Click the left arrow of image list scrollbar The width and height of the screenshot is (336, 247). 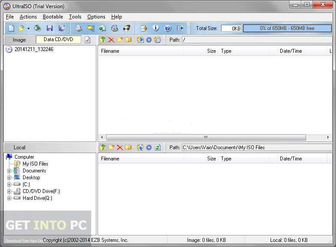102,137
